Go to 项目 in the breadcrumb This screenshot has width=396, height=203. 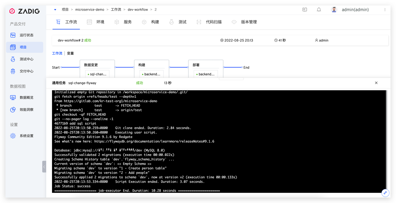coord(65,10)
